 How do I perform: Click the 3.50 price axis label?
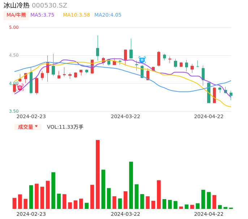[14, 111]
